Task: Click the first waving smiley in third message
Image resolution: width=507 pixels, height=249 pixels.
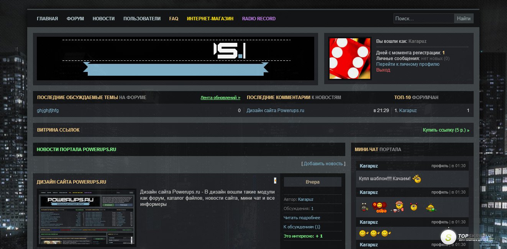Action: pyautogui.click(x=363, y=233)
